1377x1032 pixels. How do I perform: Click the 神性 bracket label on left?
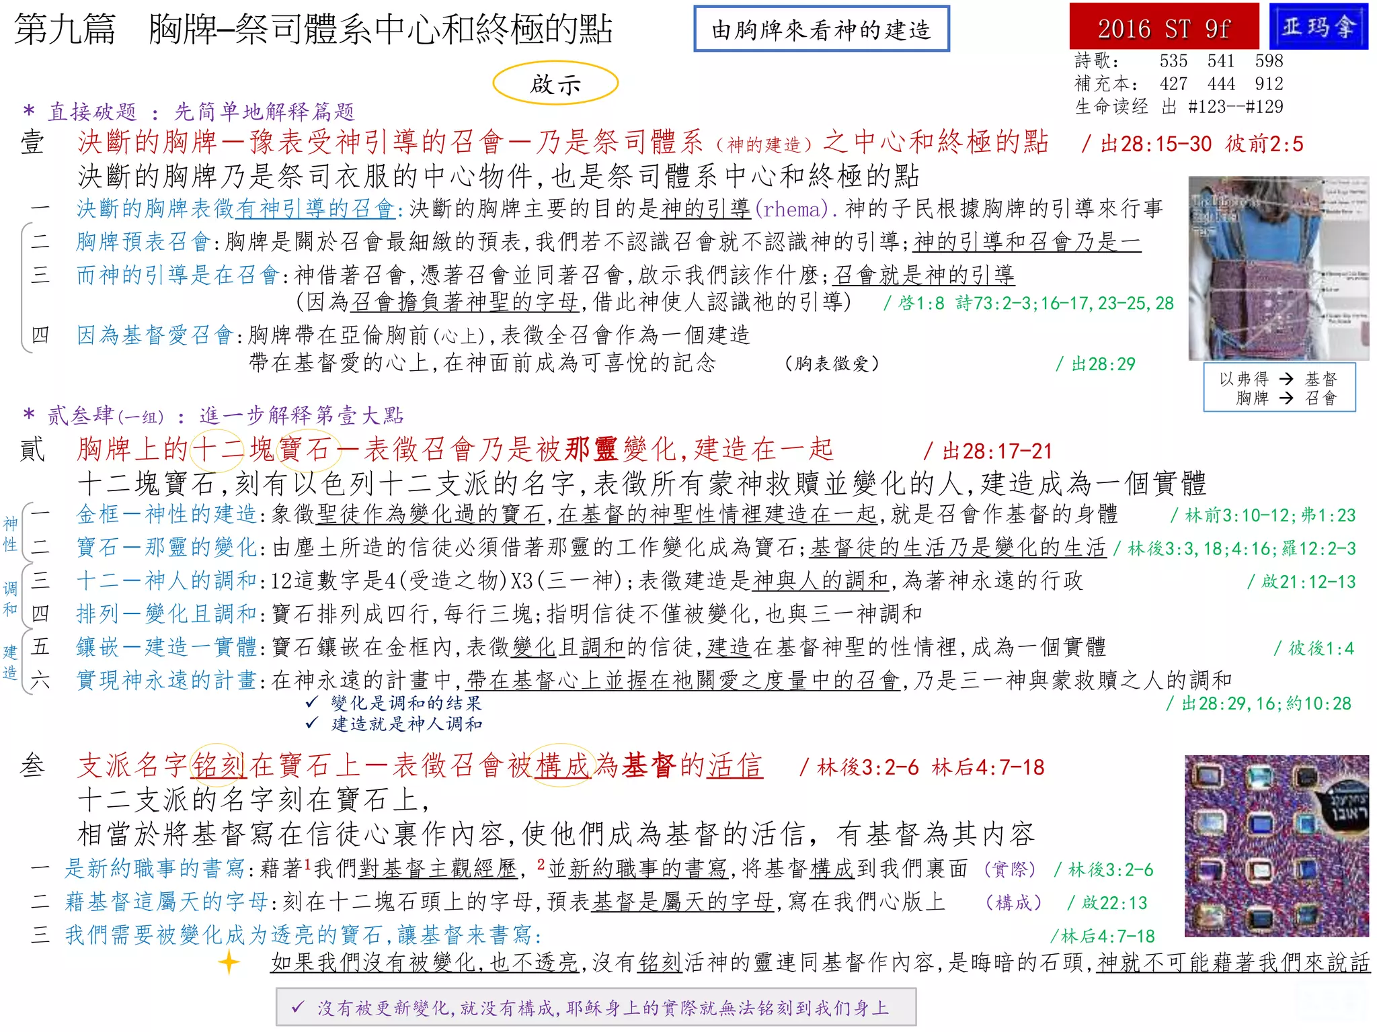click(x=10, y=533)
